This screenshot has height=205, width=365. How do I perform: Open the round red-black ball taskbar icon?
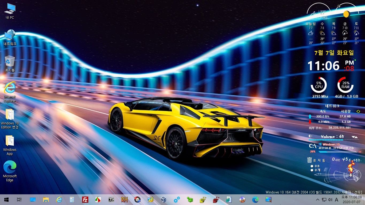[138, 199]
